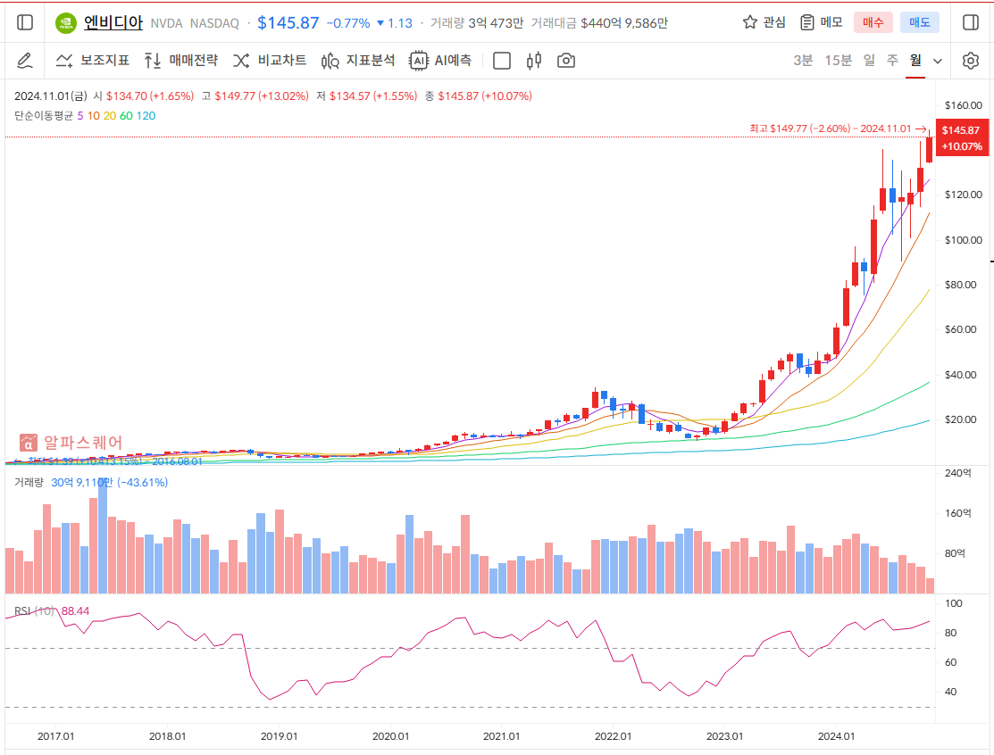Viewport: 994px width, 755px height.
Task: Switch to 15분 interval
Action: (838, 61)
